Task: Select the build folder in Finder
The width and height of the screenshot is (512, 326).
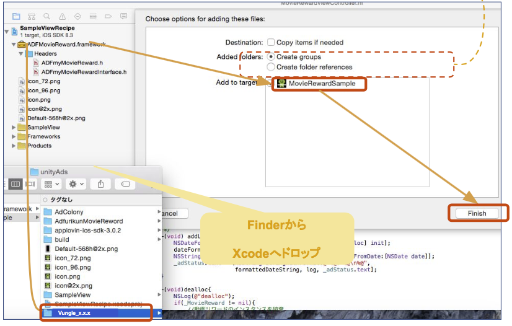Action: click(x=62, y=239)
